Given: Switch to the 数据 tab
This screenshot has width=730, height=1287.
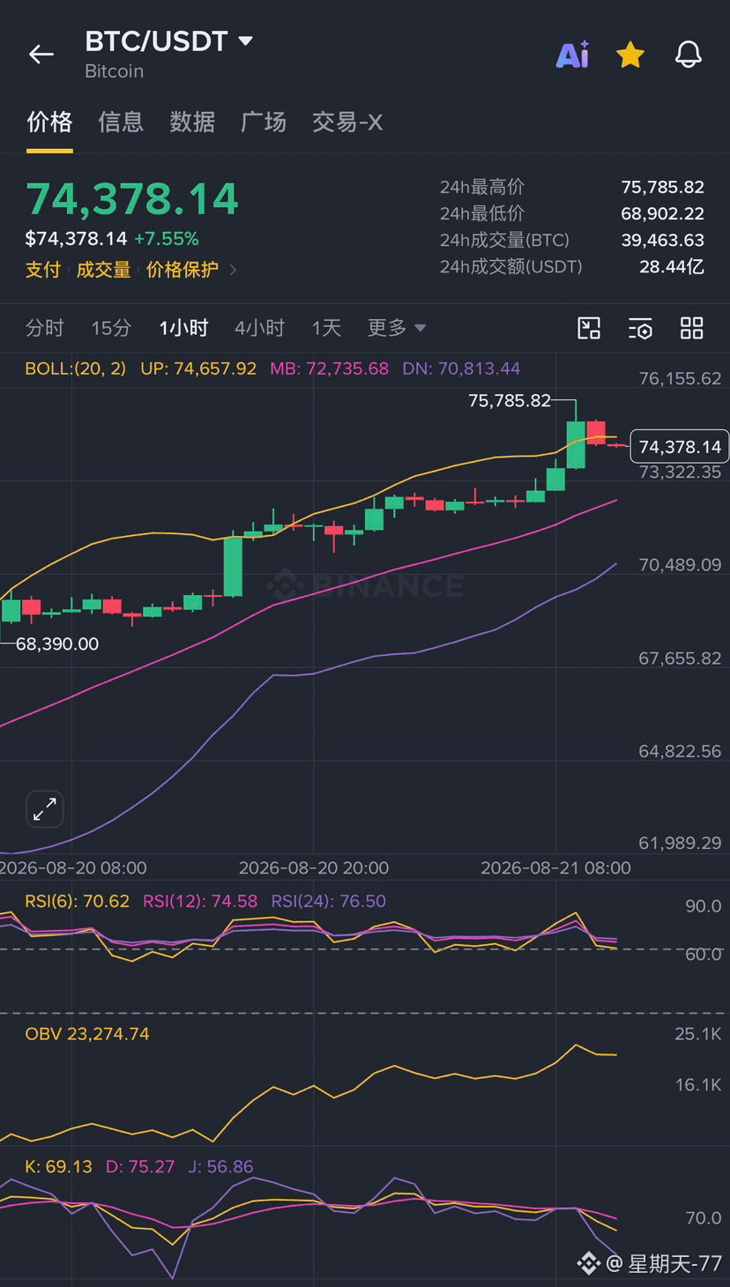Looking at the screenshot, I should 192,122.
